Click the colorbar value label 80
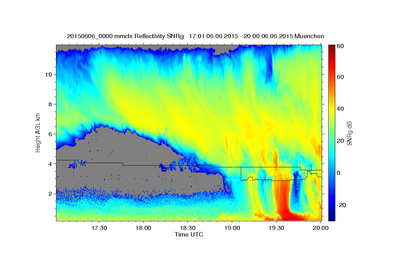 340,46
